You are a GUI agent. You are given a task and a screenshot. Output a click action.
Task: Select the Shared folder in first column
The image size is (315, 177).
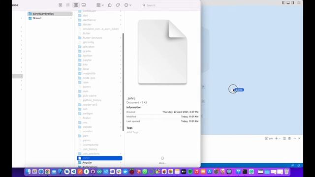coord(50,18)
